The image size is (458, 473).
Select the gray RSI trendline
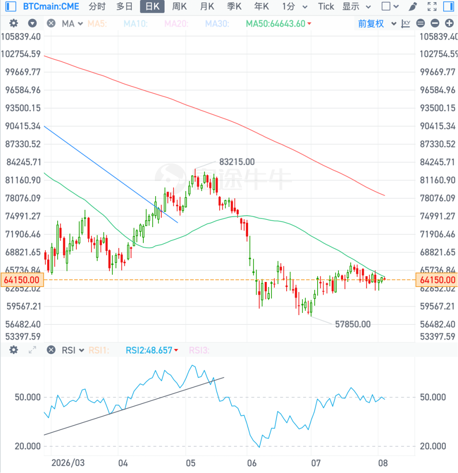[134, 406]
